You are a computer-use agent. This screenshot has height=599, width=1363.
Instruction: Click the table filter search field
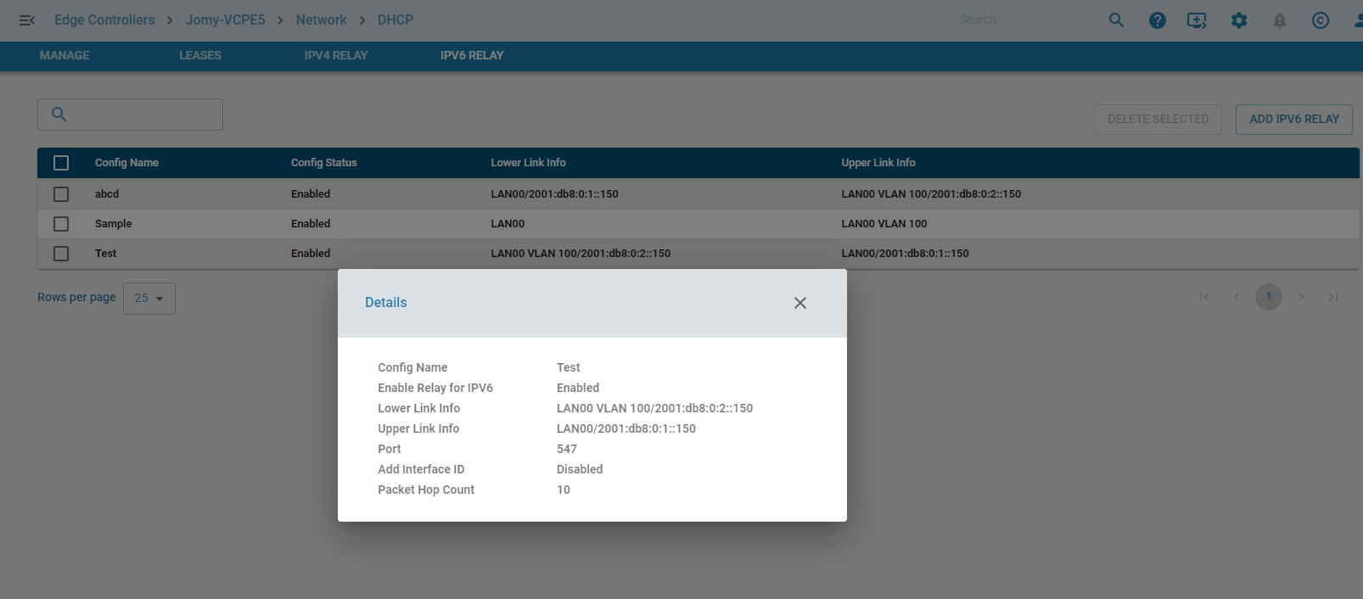[x=140, y=115]
